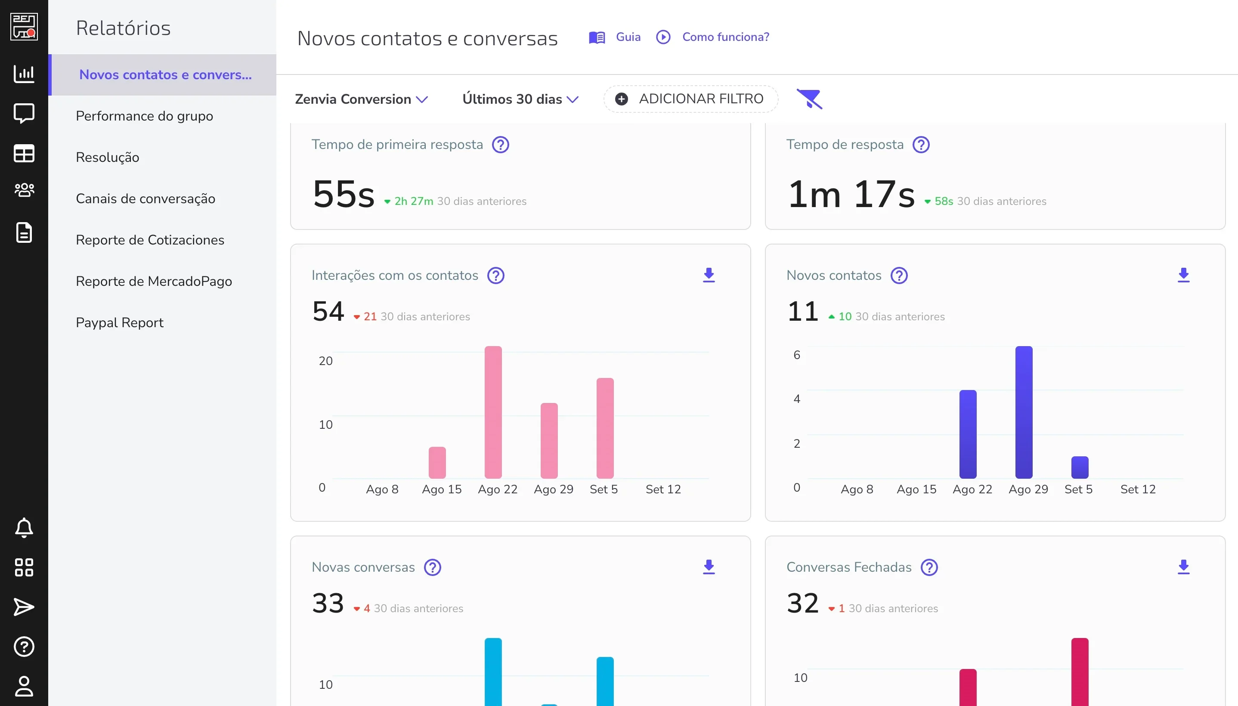
Task: Click the ADICIONAR FILTRO button
Action: 690,99
